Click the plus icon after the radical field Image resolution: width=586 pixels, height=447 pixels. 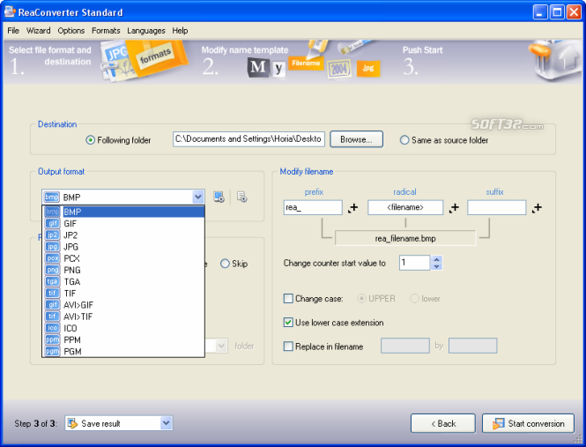click(x=454, y=207)
